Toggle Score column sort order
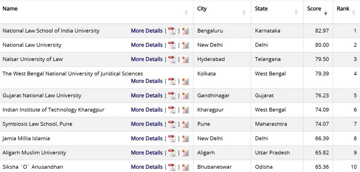The width and height of the screenshot is (360, 172). pos(326,12)
